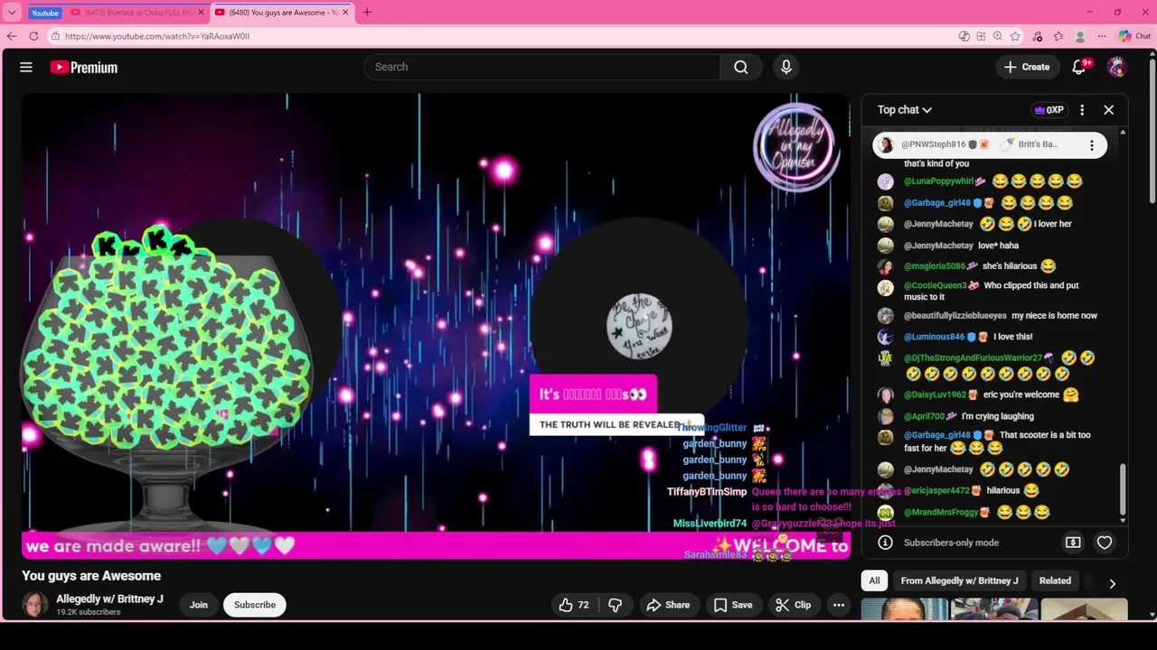
Task: Select the You guys are Awesome tab
Action: (280, 13)
